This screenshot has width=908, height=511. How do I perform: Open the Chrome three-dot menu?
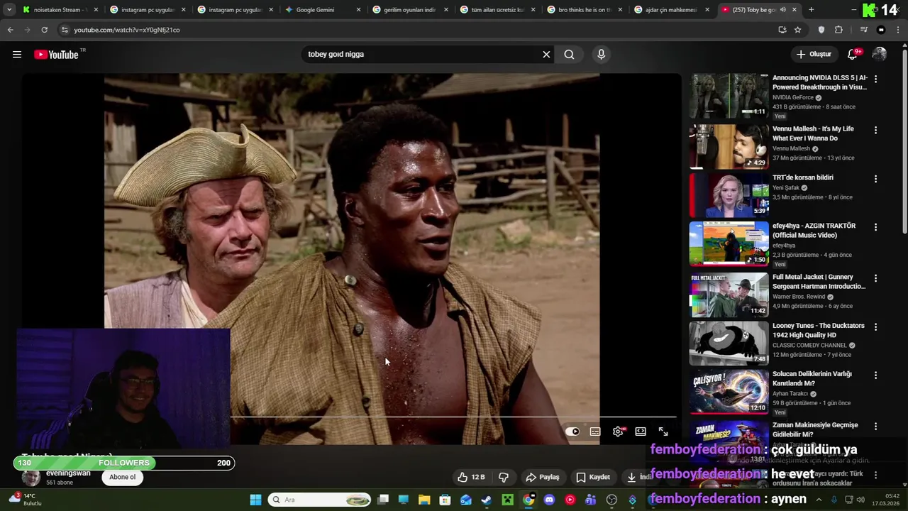(898, 30)
